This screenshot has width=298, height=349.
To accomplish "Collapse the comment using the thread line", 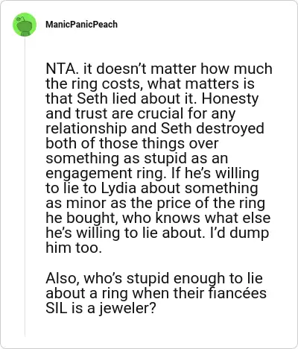I will (x=25, y=186).
